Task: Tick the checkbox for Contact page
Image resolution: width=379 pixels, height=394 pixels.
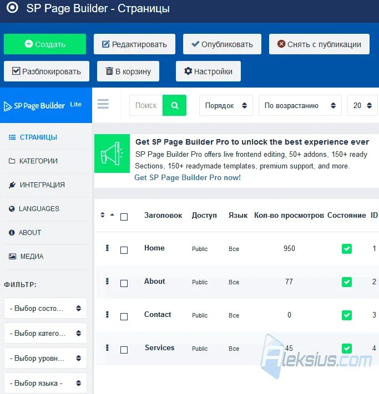Action: tap(124, 316)
